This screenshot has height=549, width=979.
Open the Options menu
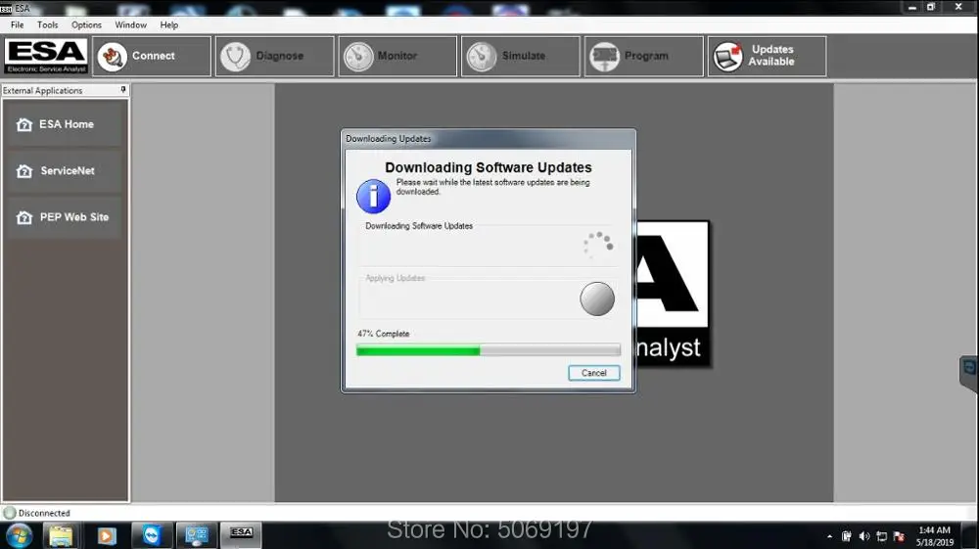86,25
